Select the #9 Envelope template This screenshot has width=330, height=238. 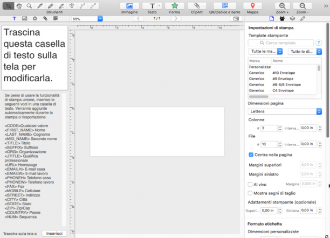(x=282, y=79)
